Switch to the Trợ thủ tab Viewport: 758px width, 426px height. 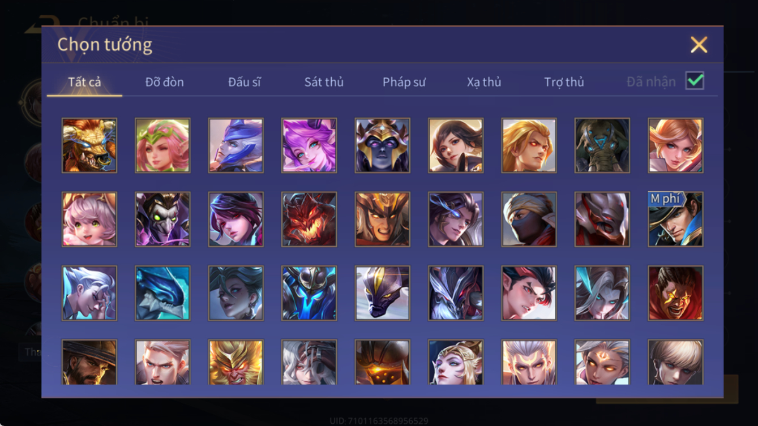point(564,82)
